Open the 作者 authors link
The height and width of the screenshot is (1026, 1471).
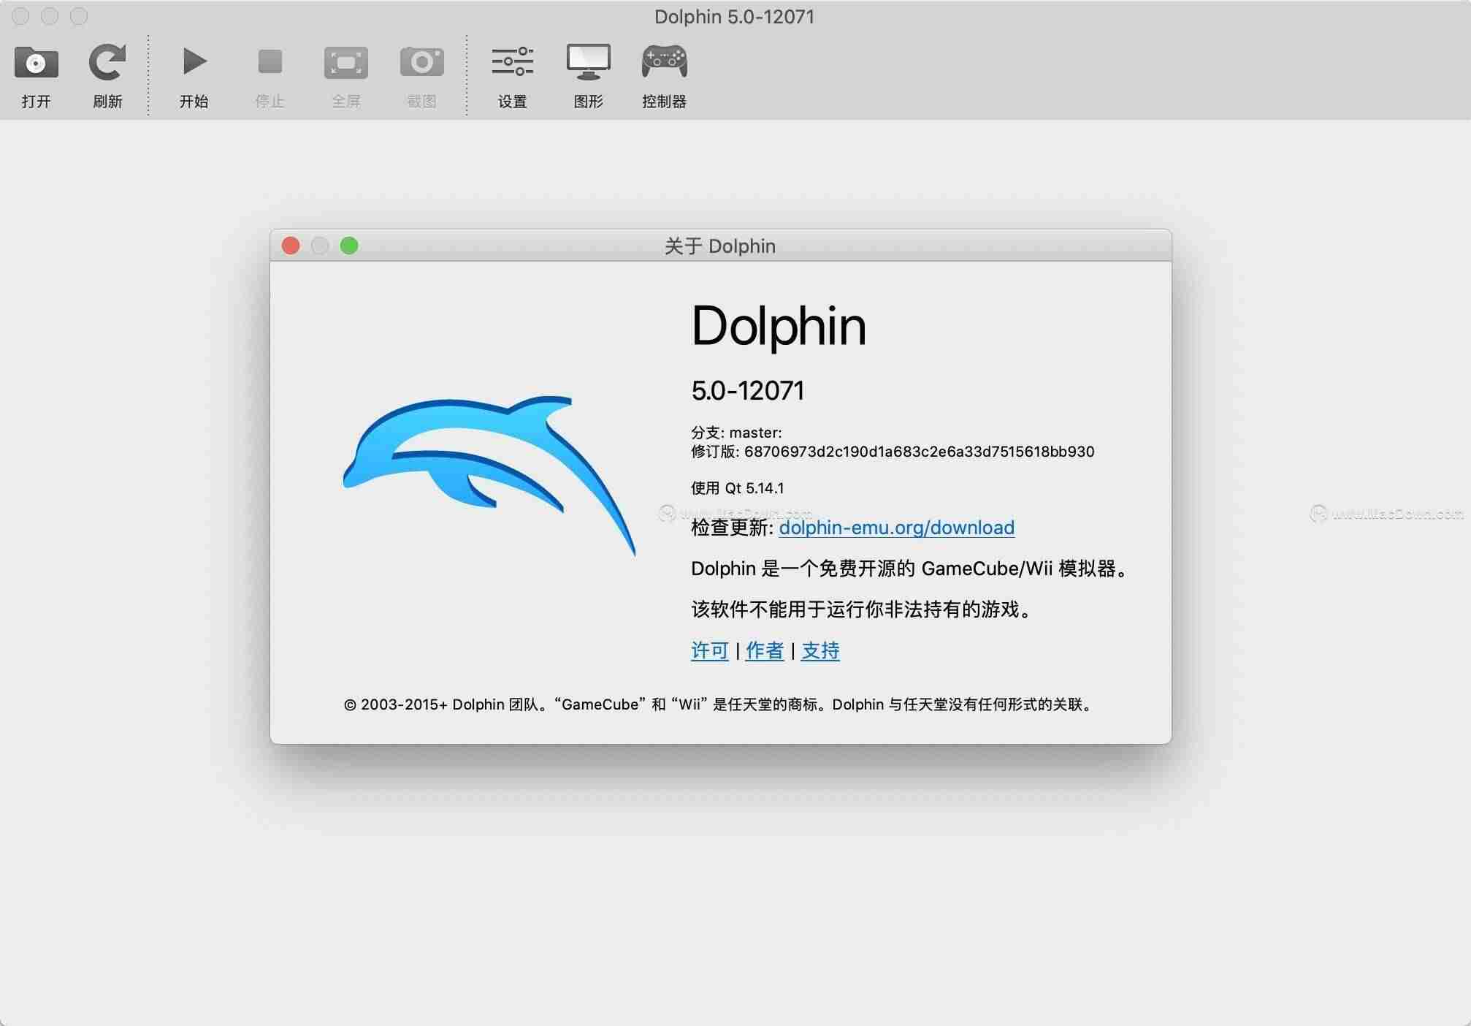point(765,650)
